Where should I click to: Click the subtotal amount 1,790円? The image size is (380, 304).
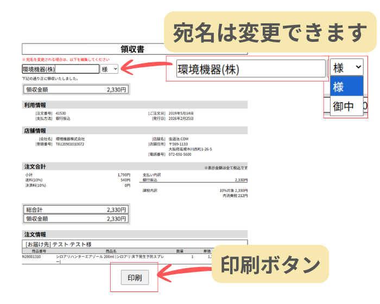124,175
